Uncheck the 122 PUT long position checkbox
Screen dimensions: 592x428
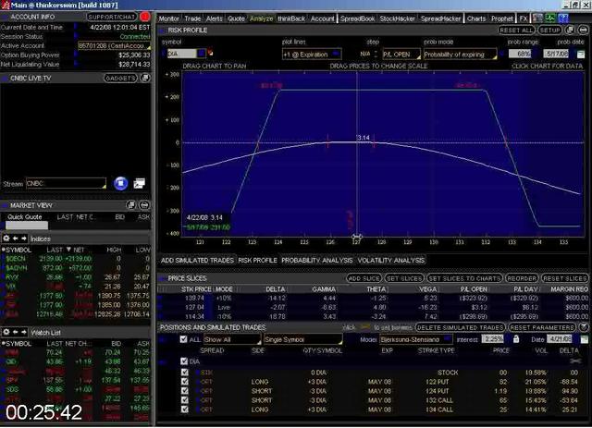point(185,382)
